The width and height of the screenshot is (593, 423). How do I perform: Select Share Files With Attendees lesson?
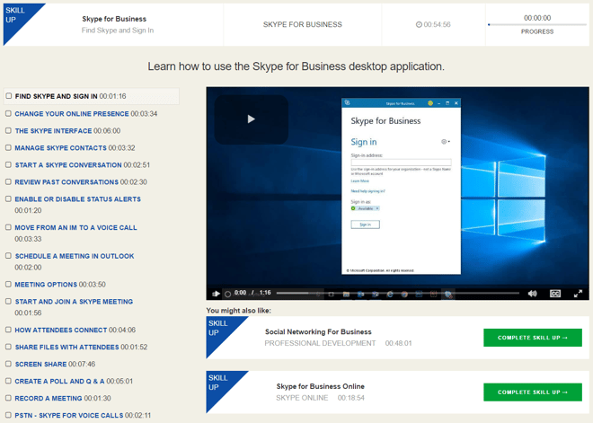67,347
